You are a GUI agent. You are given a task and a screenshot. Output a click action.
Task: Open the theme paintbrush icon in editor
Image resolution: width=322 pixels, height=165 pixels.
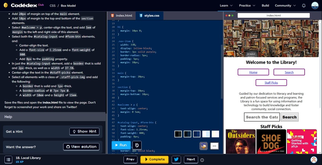(204, 146)
